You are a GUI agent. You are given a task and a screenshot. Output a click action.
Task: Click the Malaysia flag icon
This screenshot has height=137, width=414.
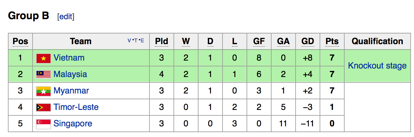pyautogui.click(x=43, y=74)
